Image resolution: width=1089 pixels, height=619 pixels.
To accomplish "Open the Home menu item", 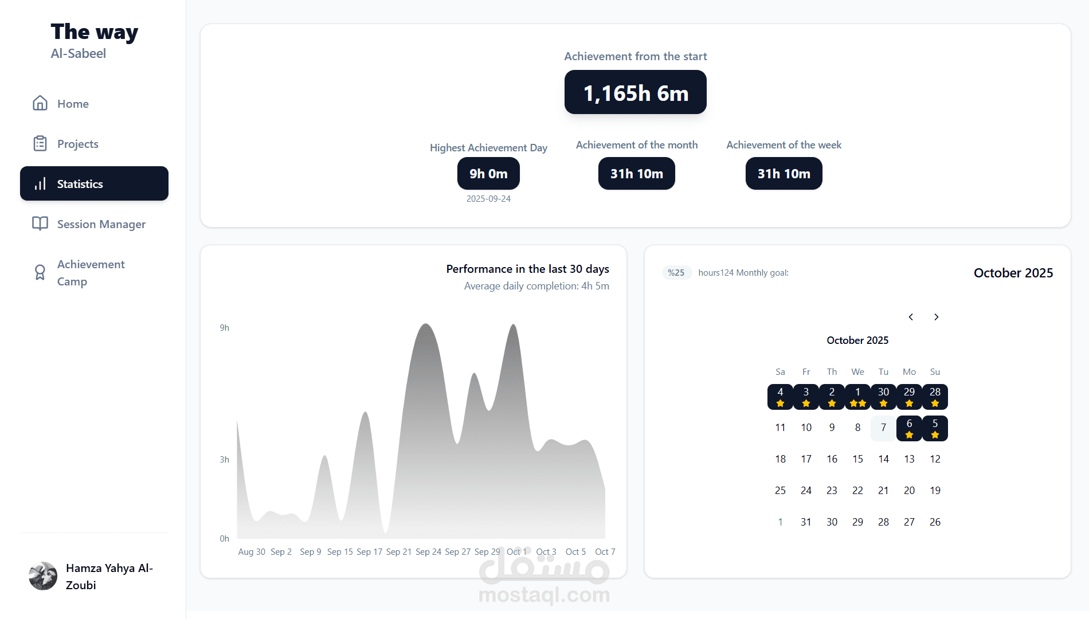I will point(94,104).
